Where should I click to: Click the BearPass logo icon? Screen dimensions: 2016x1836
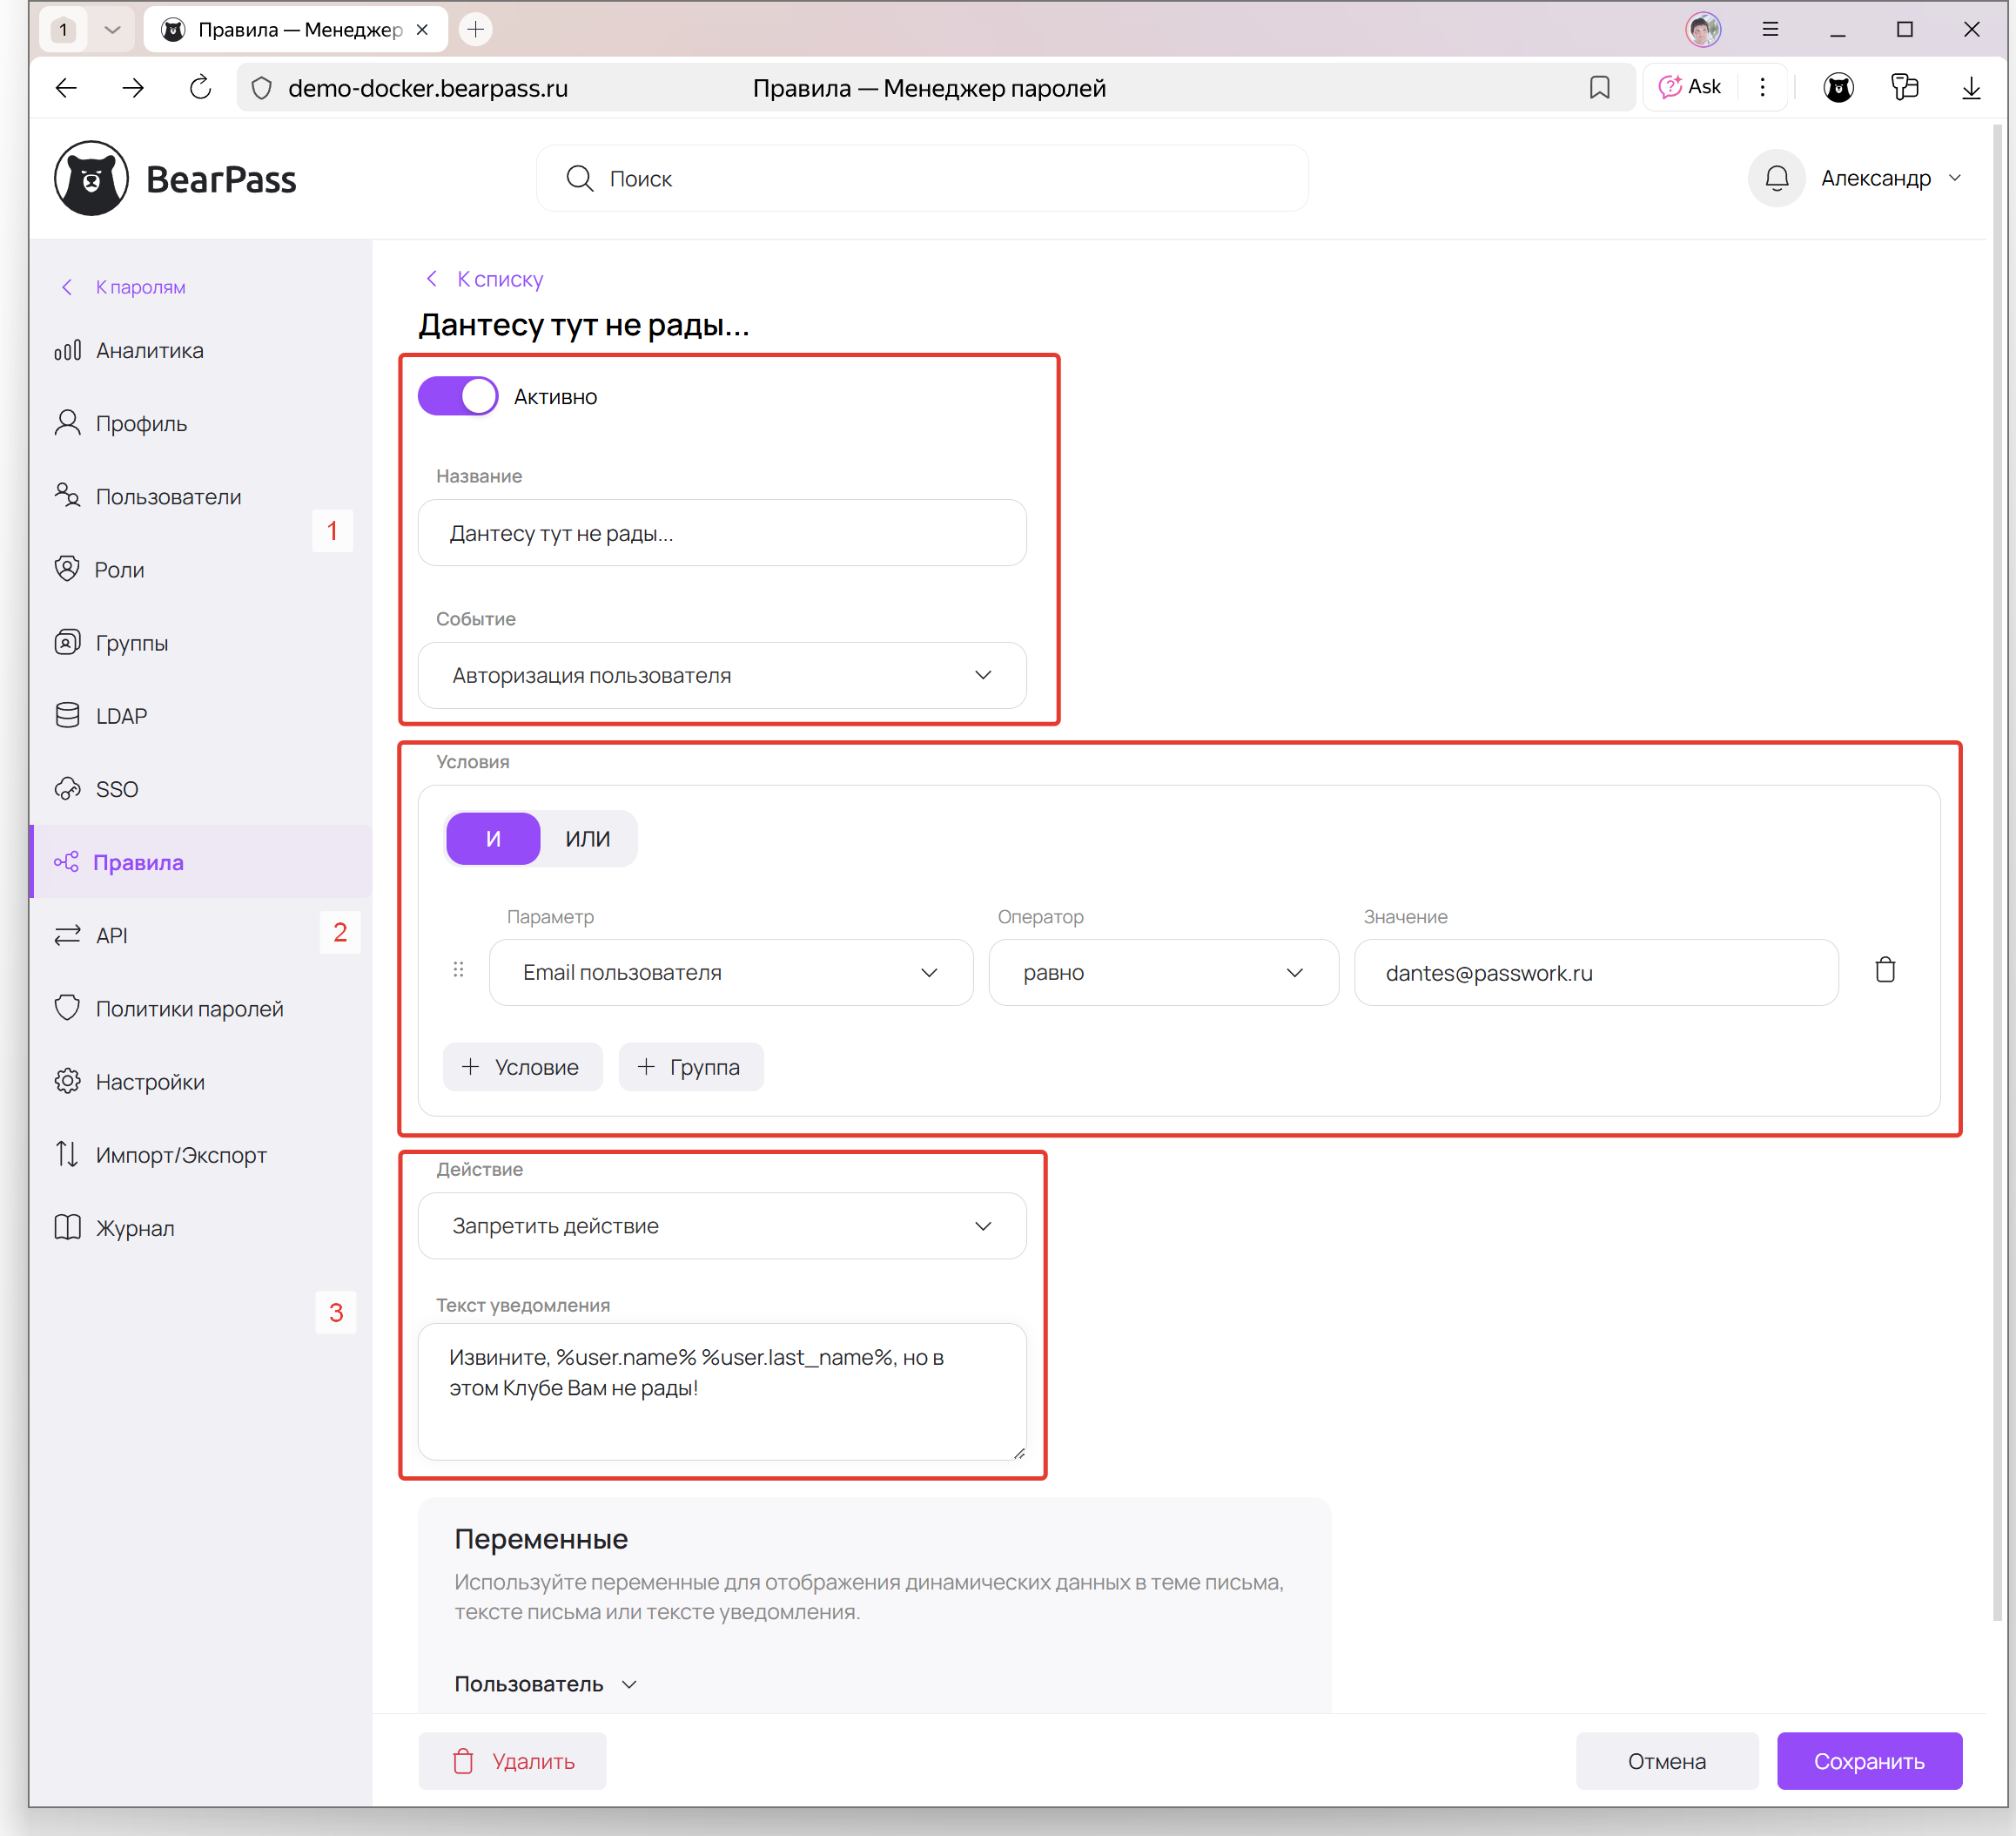(x=91, y=179)
